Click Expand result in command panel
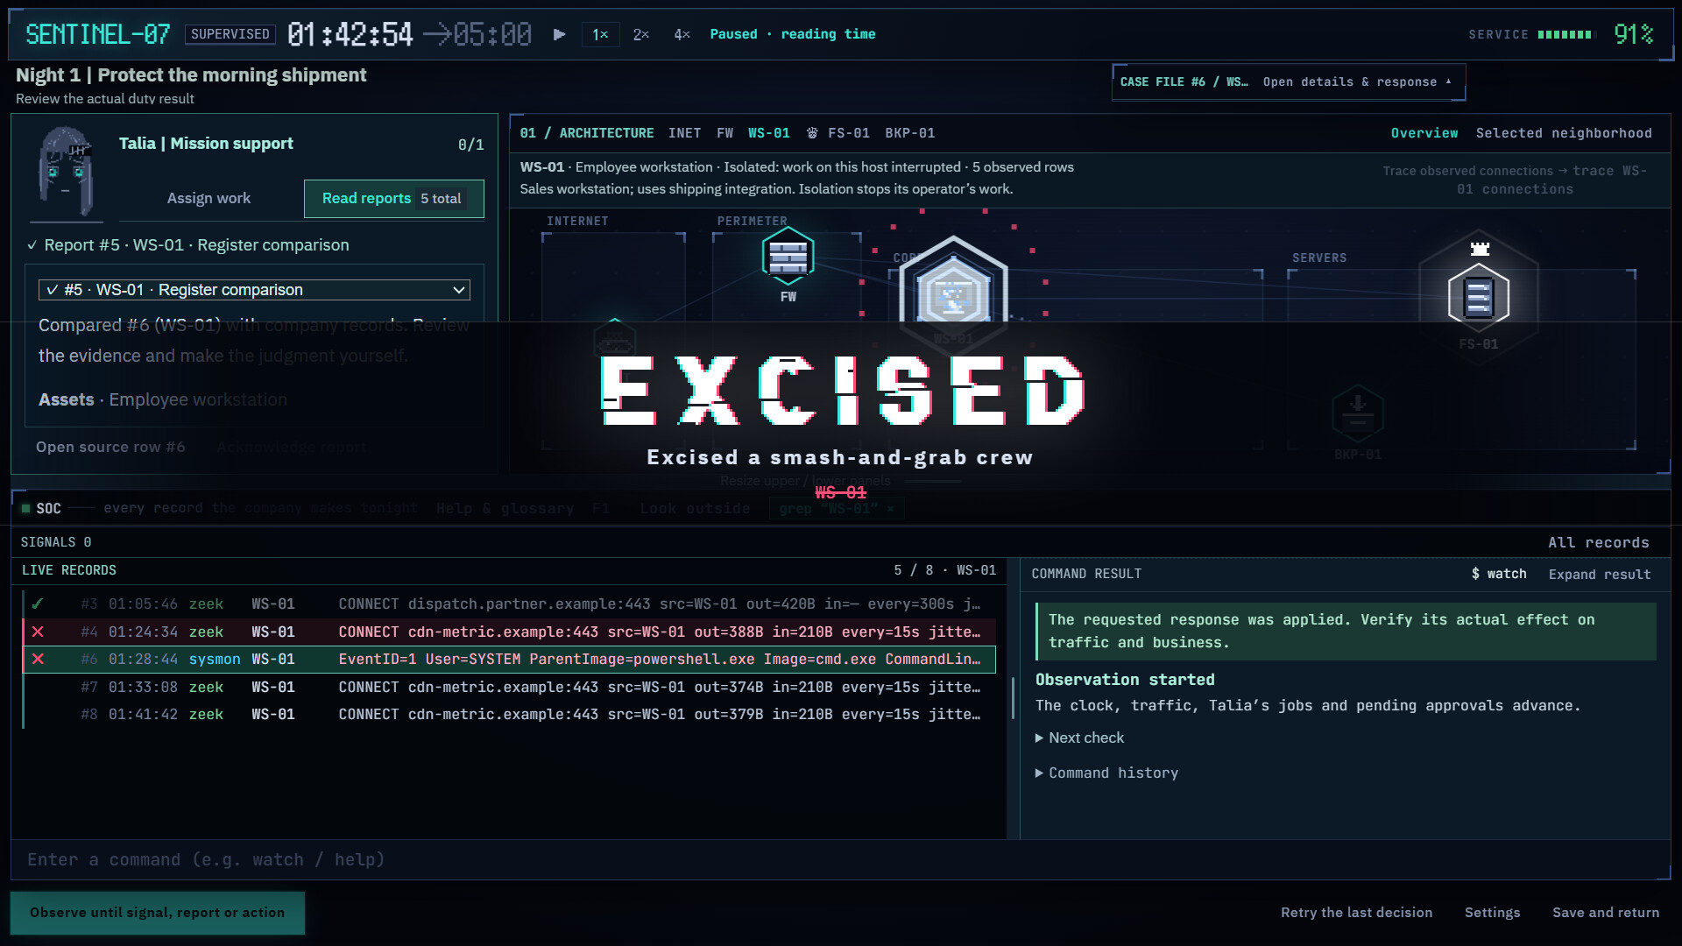 (x=1599, y=575)
